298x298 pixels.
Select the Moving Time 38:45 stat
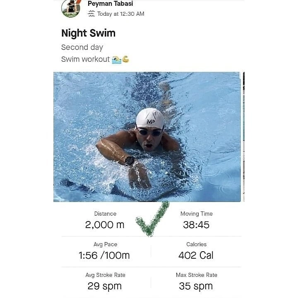(x=196, y=220)
